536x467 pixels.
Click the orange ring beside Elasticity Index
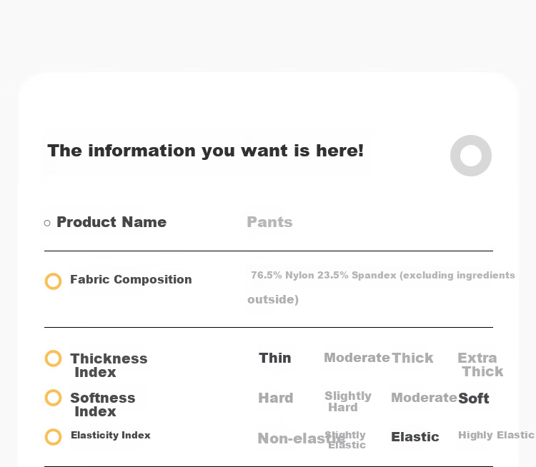[54, 436]
